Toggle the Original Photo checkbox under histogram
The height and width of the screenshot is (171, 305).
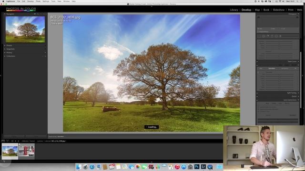click(258, 32)
